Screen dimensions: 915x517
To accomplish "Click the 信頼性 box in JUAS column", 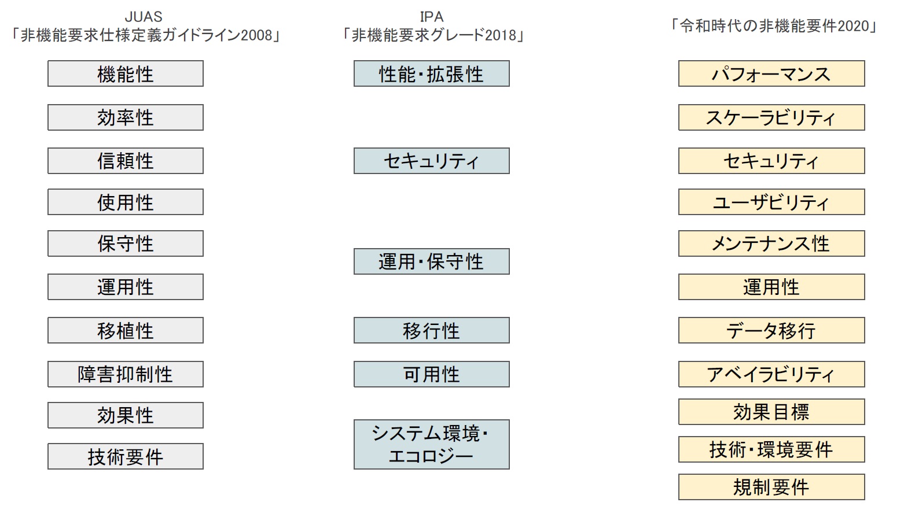I will 126,161.
